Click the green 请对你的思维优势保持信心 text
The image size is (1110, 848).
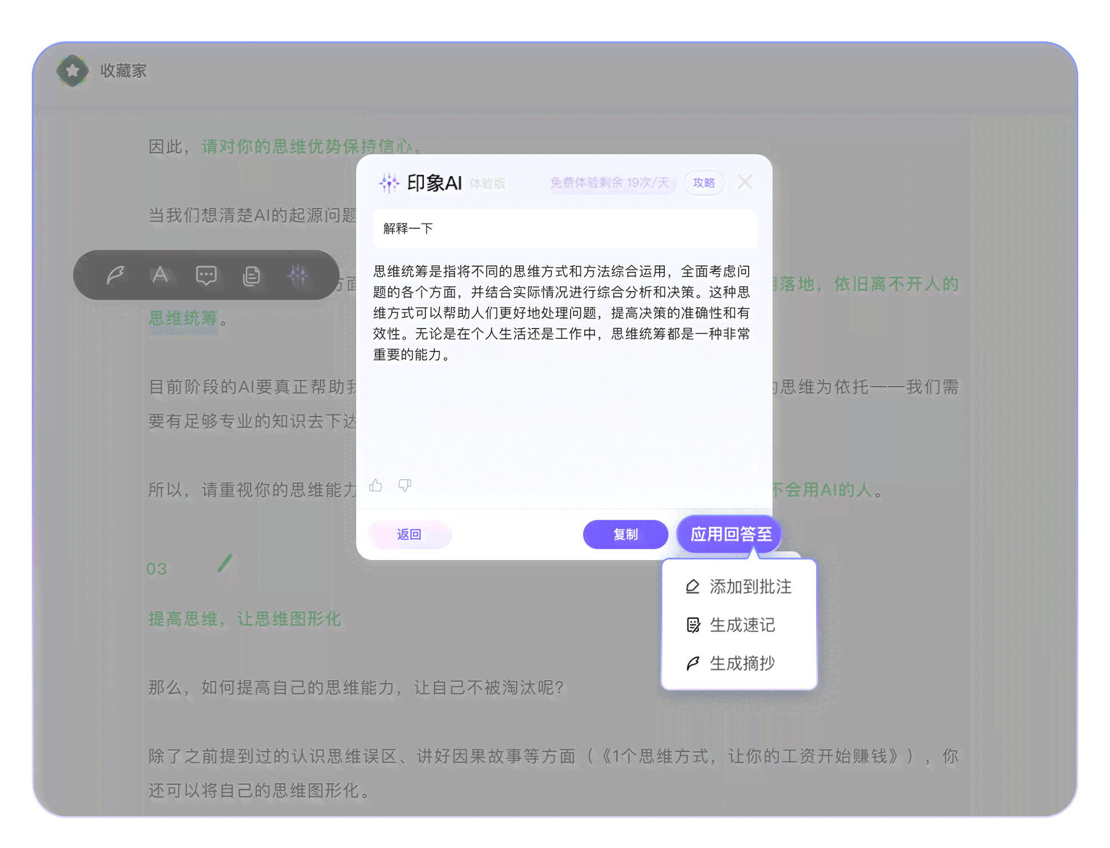click(307, 147)
